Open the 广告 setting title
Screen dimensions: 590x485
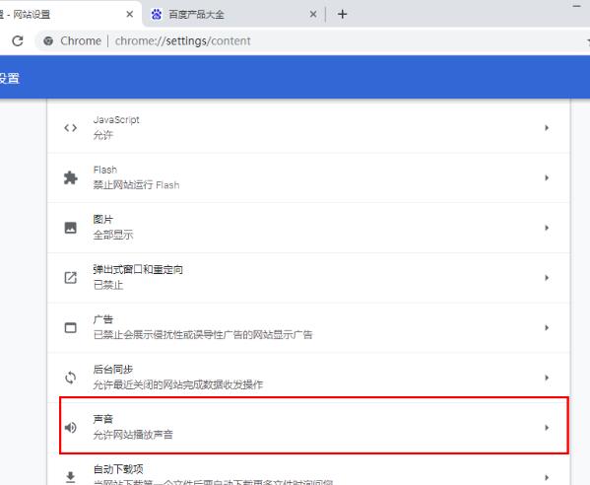tap(102, 319)
